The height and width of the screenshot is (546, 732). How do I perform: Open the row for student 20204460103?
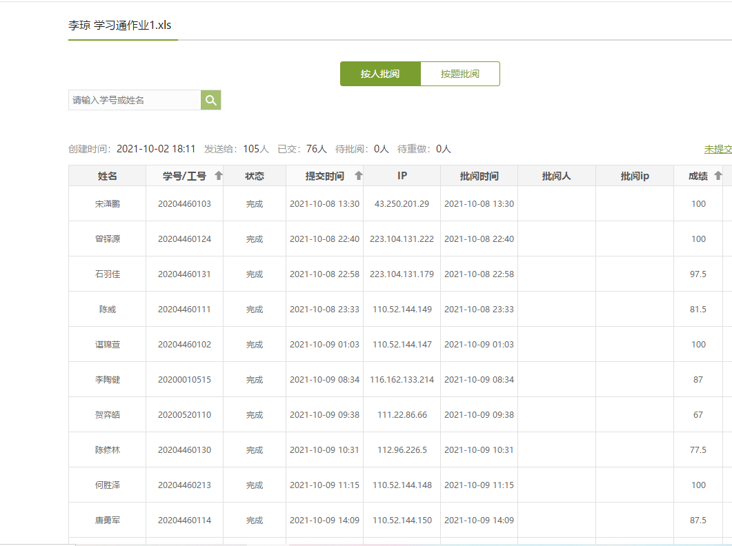(x=184, y=204)
